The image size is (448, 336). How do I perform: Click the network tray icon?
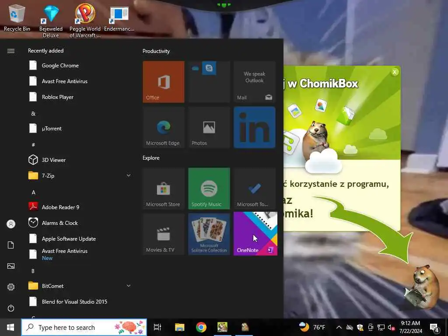click(381, 327)
